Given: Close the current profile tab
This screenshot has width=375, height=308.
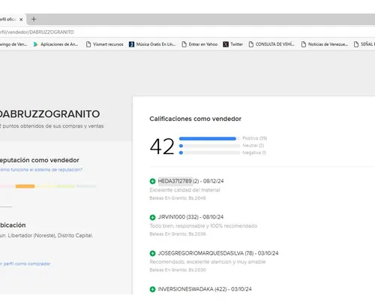Looking at the screenshot, I should click(21, 20).
